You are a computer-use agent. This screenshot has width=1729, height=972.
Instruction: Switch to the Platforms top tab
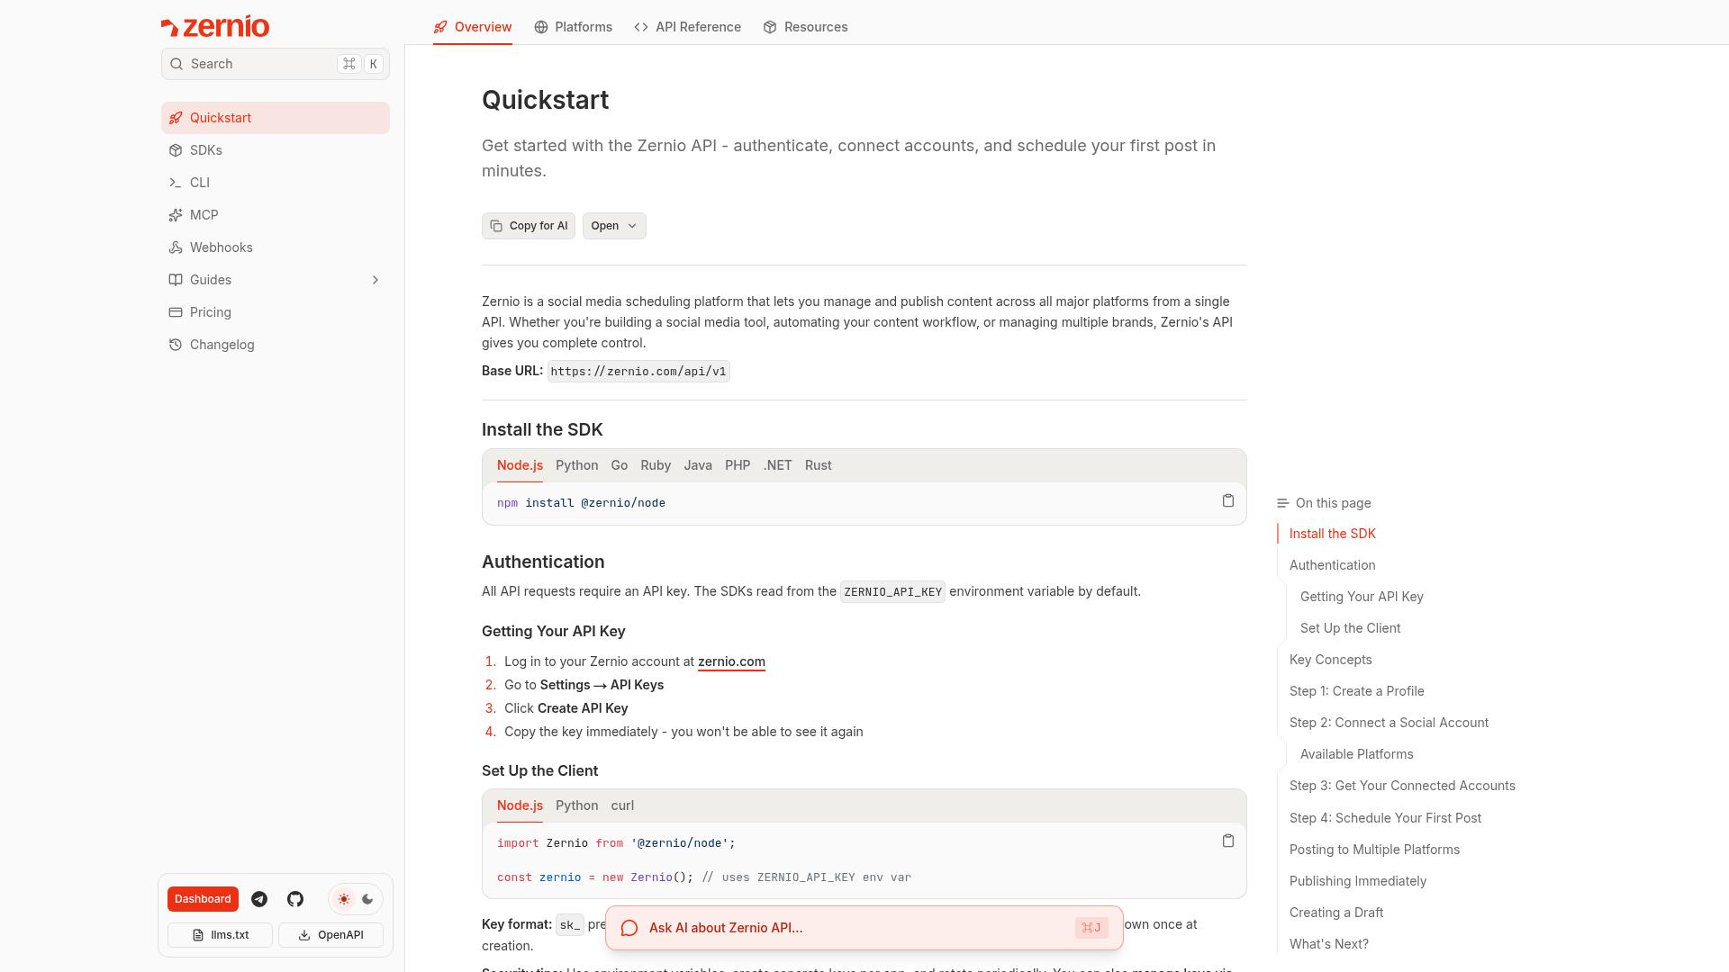[574, 27]
